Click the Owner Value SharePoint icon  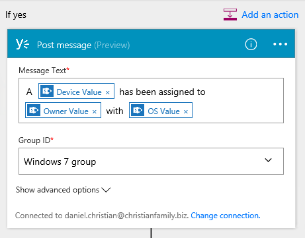[x=34, y=110]
